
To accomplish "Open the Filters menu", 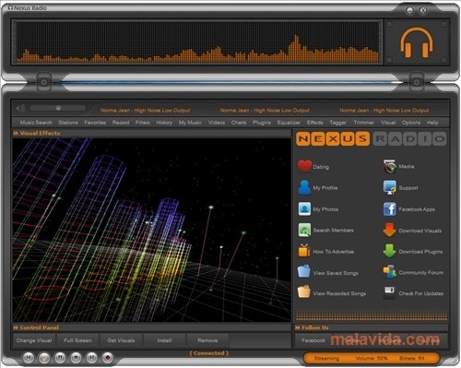I will 143,123.
